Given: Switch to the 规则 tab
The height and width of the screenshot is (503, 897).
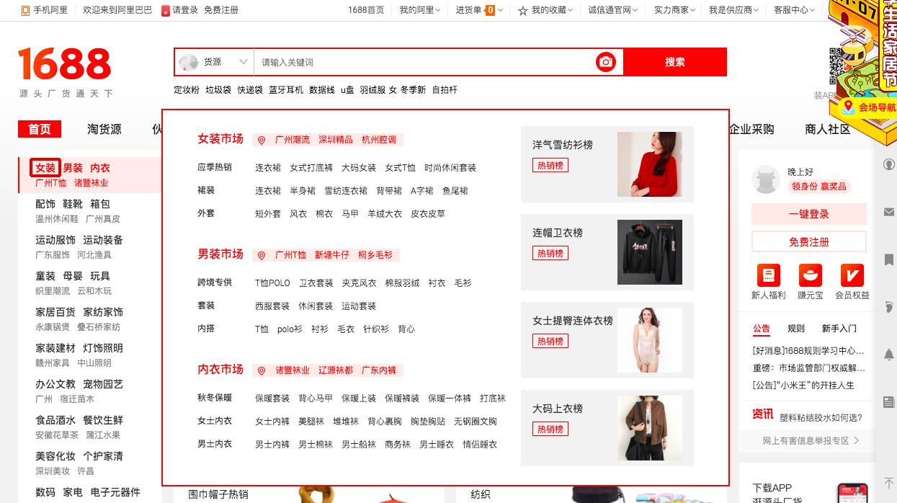Looking at the screenshot, I should (x=796, y=329).
